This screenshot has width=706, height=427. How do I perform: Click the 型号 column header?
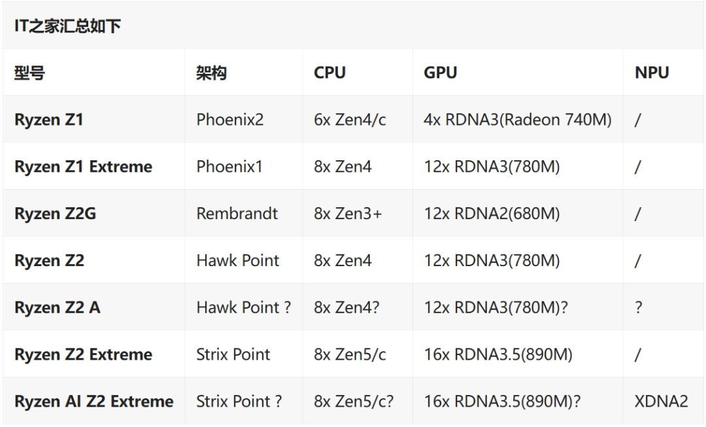29,73
